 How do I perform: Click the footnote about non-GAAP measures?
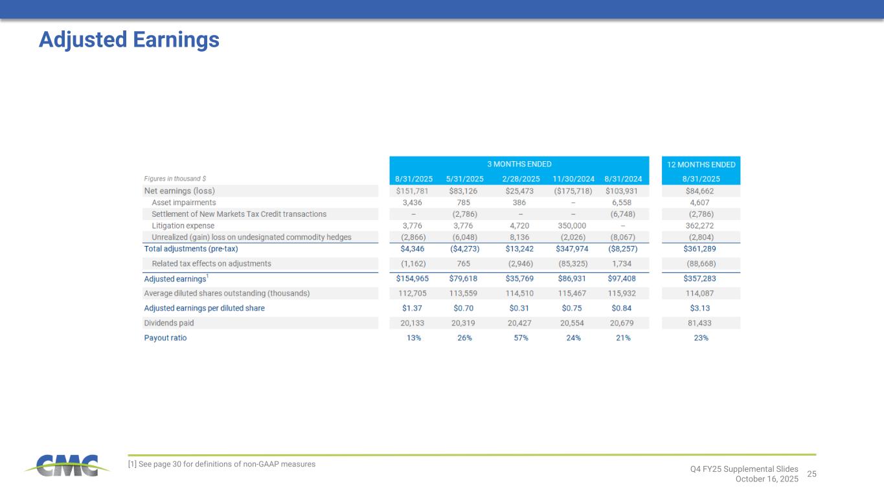(x=222, y=464)
